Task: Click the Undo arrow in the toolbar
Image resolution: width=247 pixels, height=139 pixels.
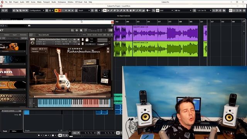Action: (3, 10)
